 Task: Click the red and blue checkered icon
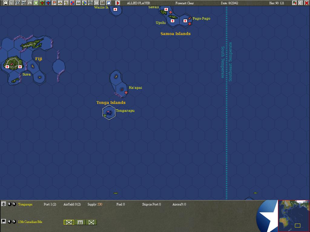pos(72,3)
